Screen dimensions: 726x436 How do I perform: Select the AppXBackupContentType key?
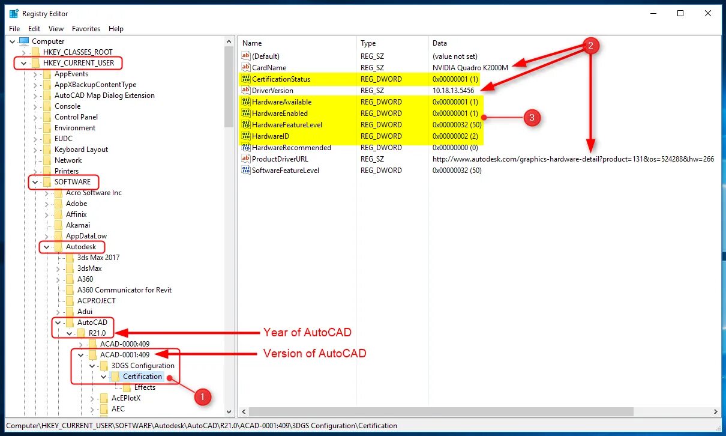[95, 85]
